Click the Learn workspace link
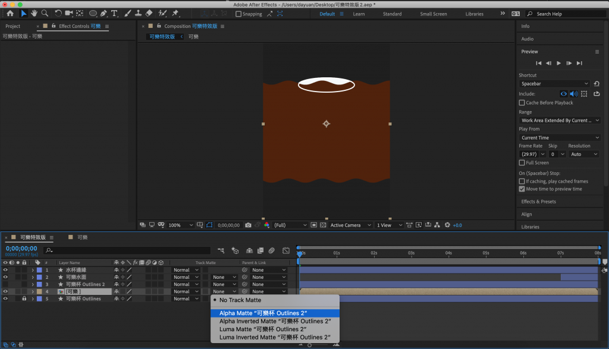The height and width of the screenshot is (349, 609). coord(359,14)
